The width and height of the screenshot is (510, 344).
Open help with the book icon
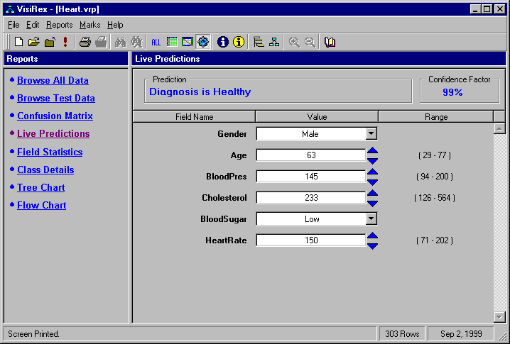tap(330, 42)
